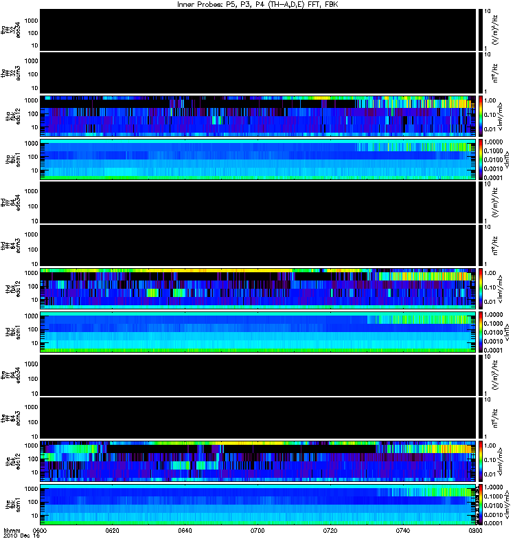Select the the fff 64 scm3 panel label
515x550 pixels.
pyautogui.click(x=10, y=419)
